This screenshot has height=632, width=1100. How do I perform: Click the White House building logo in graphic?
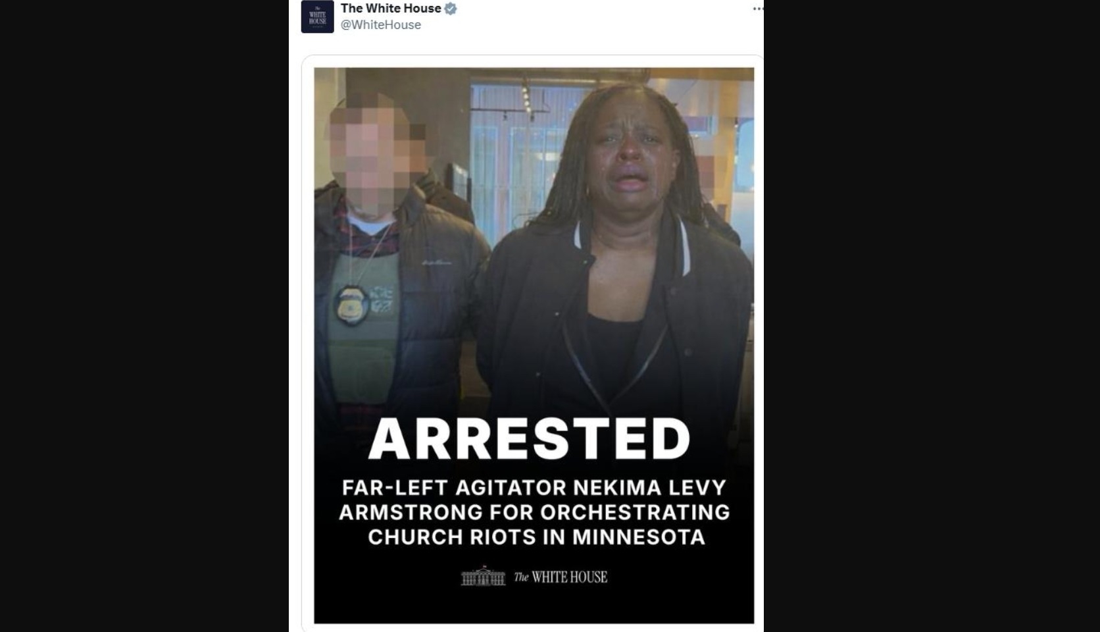pos(483,576)
